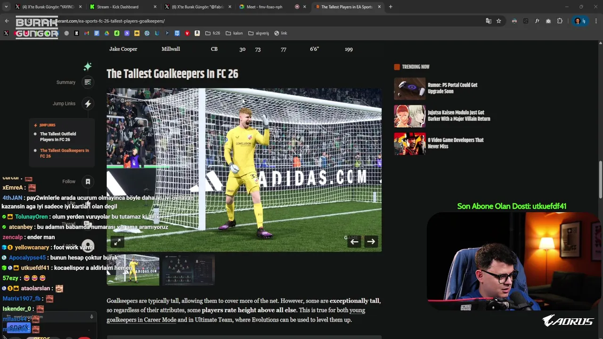Image resolution: width=603 pixels, height=339 pixels.
Task: Bookmark this page with the star
Action: pos(498,21)
